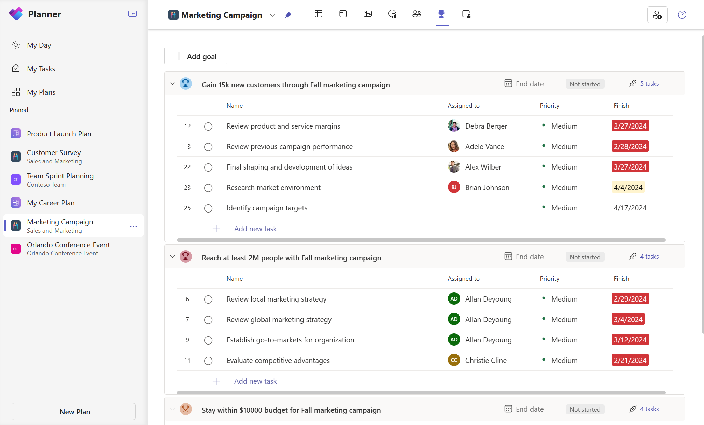The width and height of the screenshot is (704, 425).
Task: Open the Board view icon
Action: point(343,14)
